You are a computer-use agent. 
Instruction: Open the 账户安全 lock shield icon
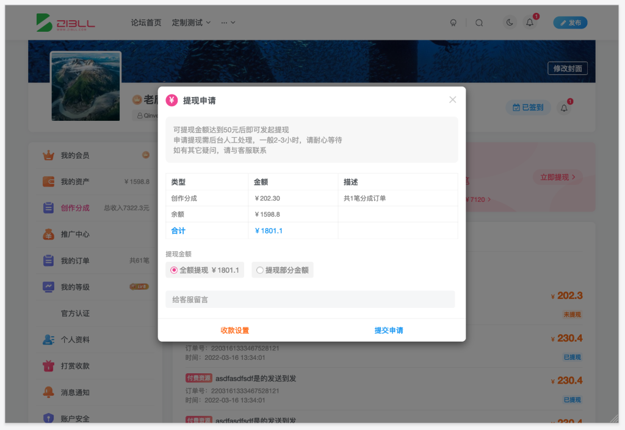coord(49,418)
